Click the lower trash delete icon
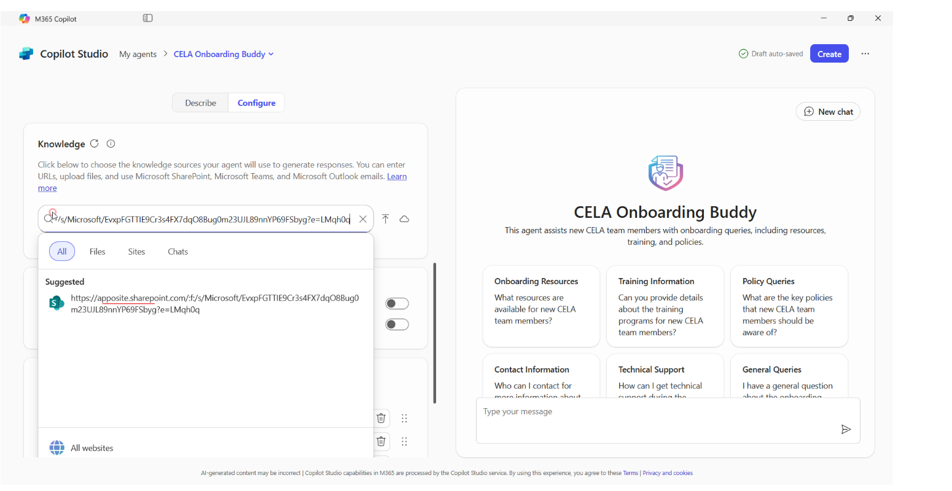Image resolution: width=952 pixels, height=491 pixels. [381, 441]
